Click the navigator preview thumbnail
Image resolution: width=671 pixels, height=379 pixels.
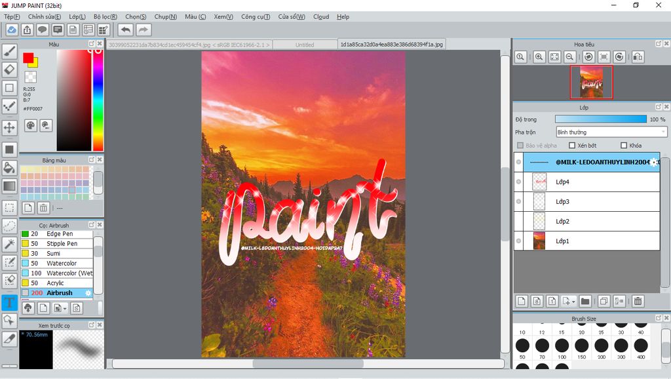pyautogui.click(x=592, y=82)
